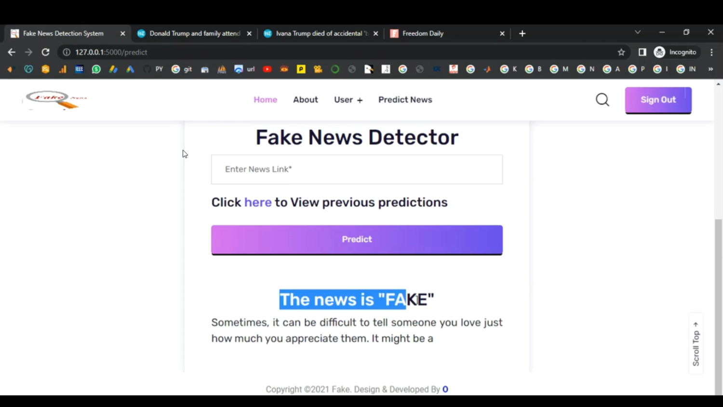This screenshot has width=723, height=407.
Task: Open the About nav menu item
Action: [x=306, y=100]
